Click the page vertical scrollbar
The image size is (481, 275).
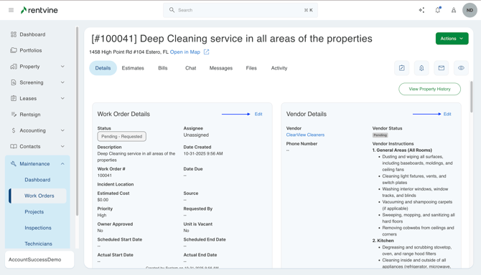click(472, 97)
